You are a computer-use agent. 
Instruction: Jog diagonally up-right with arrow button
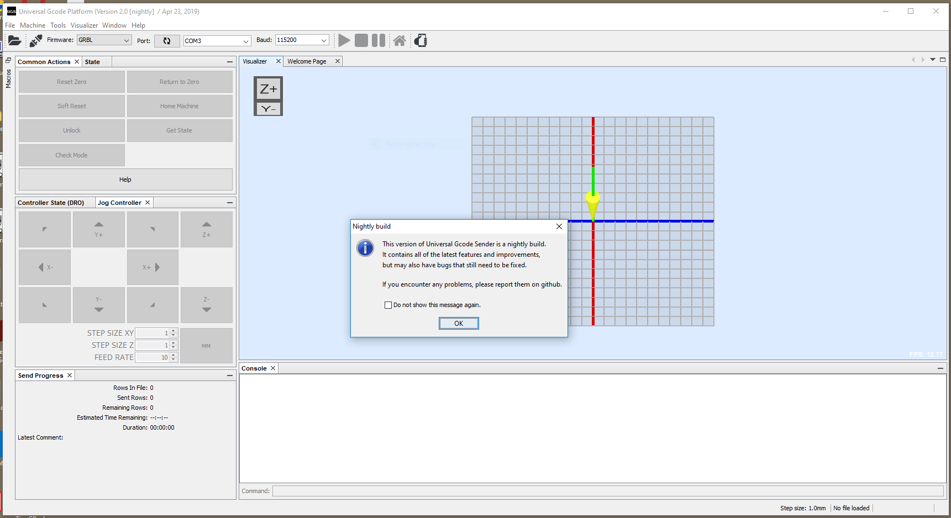point(153,229)
